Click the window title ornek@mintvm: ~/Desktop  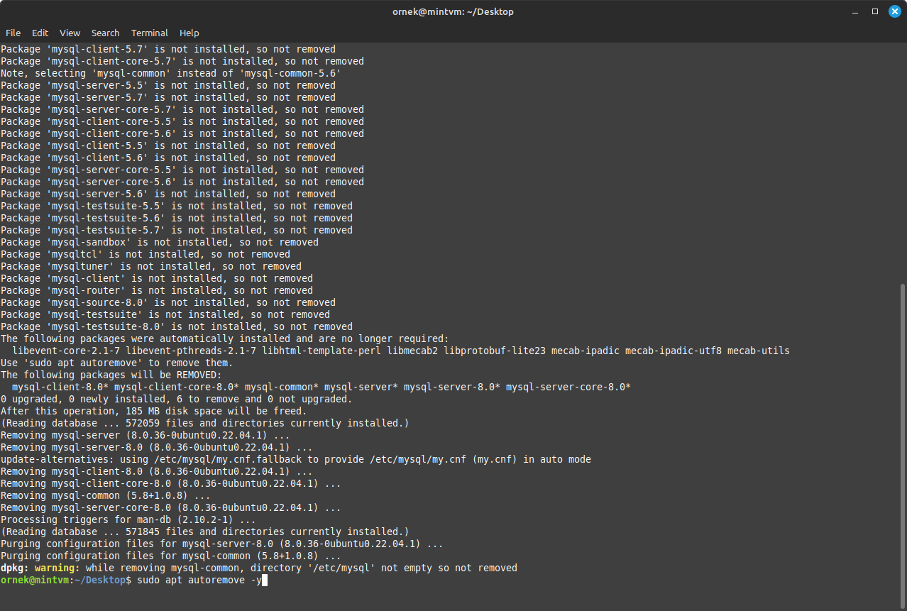453,11
